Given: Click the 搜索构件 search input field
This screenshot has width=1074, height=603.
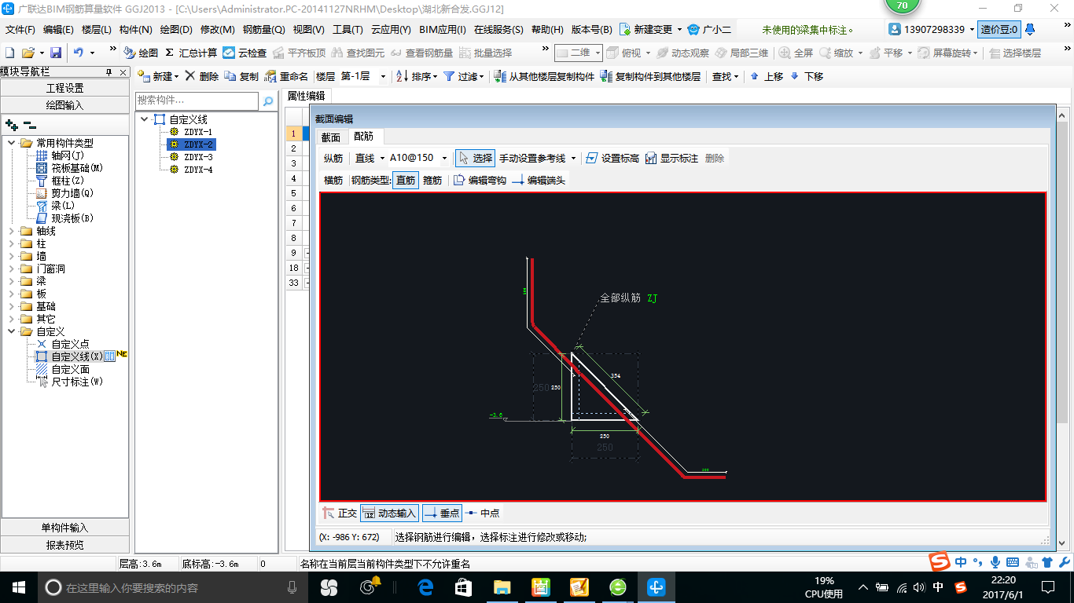Looking at the screenshot, I should tap(197, 100).
